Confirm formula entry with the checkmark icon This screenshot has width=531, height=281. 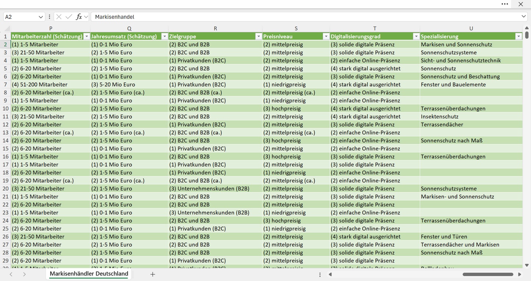coord(69,17)
